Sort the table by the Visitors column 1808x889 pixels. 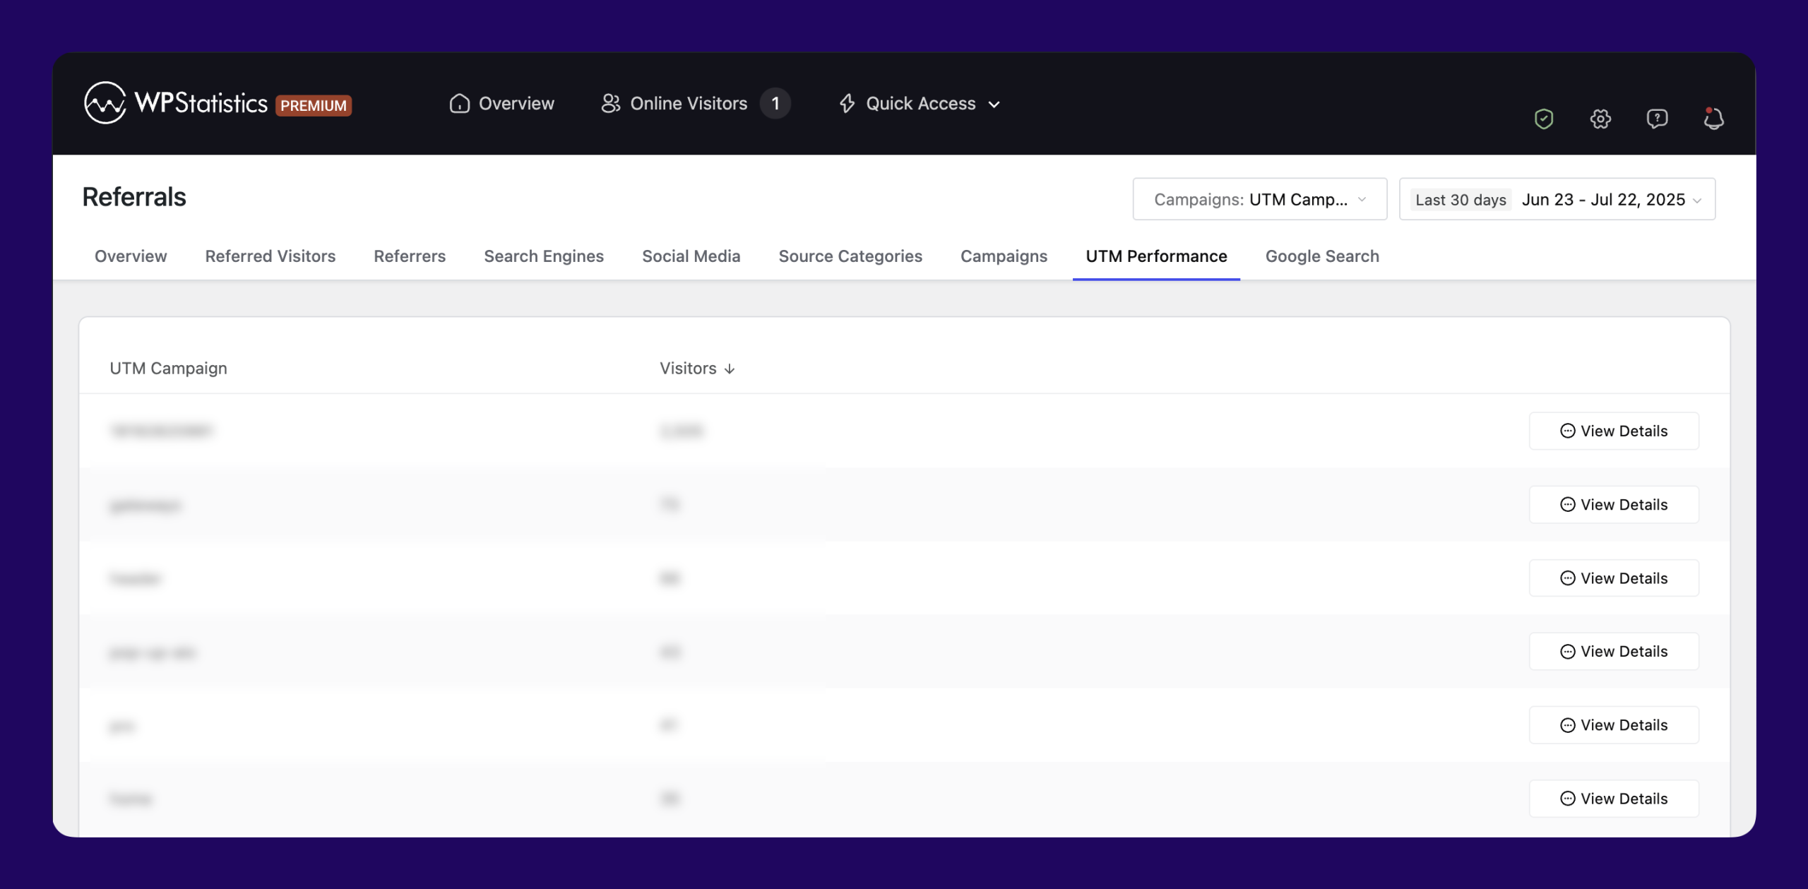tap(697, 368)
